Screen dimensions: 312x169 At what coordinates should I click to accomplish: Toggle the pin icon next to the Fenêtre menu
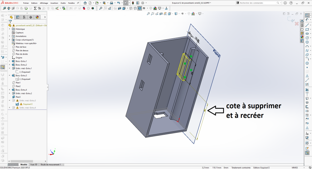pos(78,3)
